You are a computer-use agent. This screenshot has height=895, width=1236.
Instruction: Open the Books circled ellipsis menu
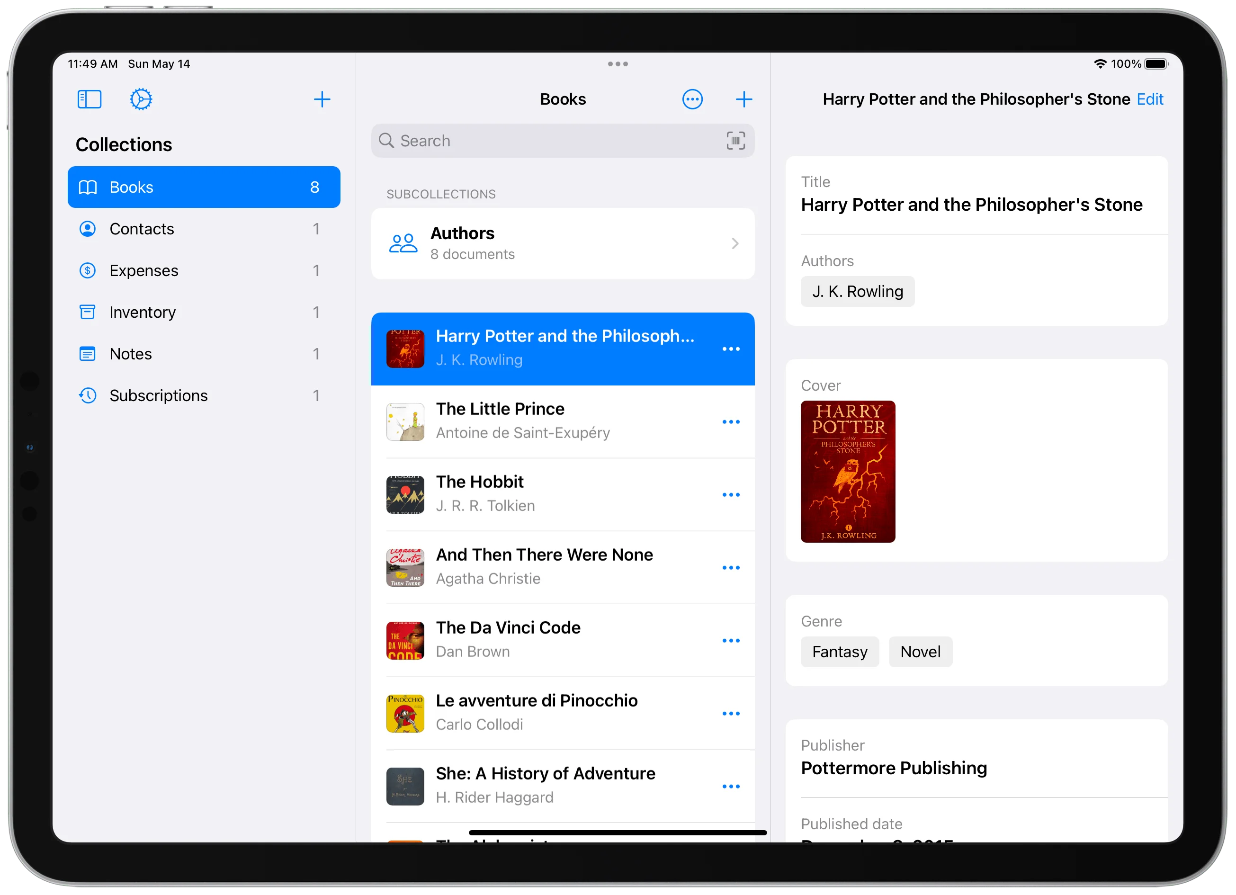click(x=692, y=99)
